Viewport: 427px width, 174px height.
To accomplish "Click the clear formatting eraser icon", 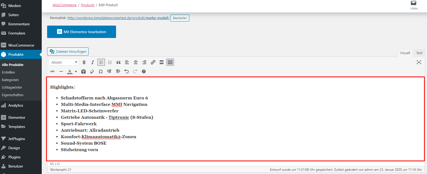I will tap(92, 71).
